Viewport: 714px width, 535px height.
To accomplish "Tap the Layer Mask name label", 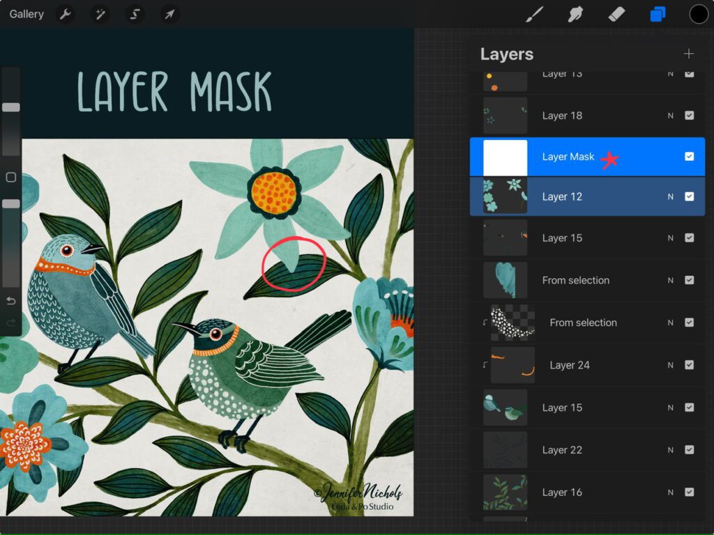I will (568, 157).
